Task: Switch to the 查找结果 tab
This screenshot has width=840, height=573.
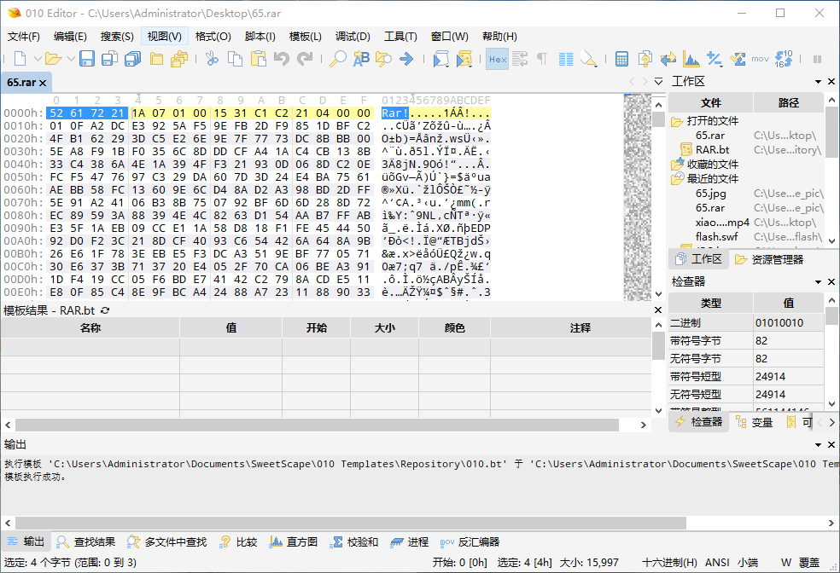Action: coord(85,542)
